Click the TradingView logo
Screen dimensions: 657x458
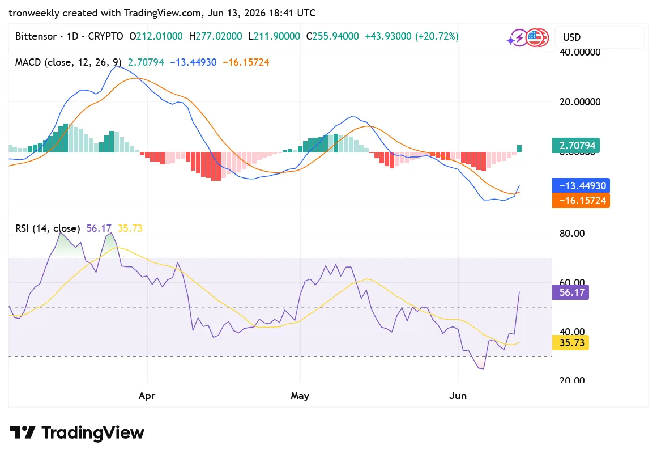pos(77,432)
